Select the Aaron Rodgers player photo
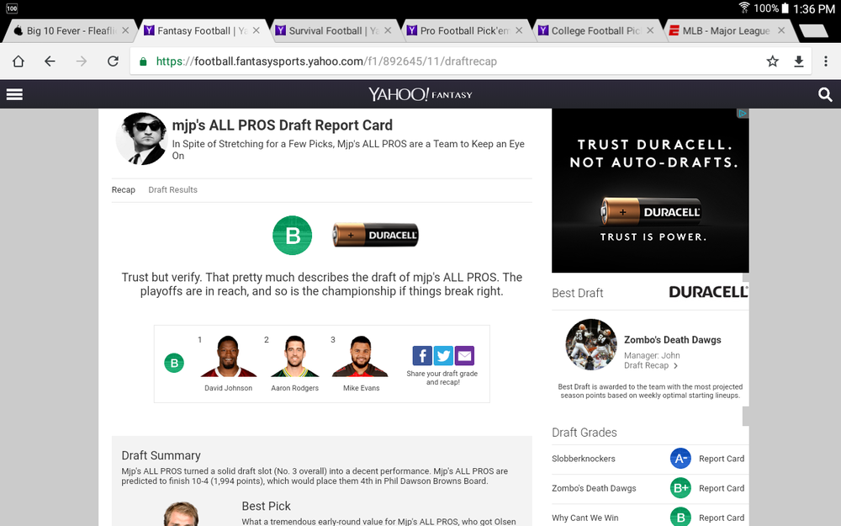Image resolution: width=841 pixels, height=526 pixels. click(x=294, y=356)
